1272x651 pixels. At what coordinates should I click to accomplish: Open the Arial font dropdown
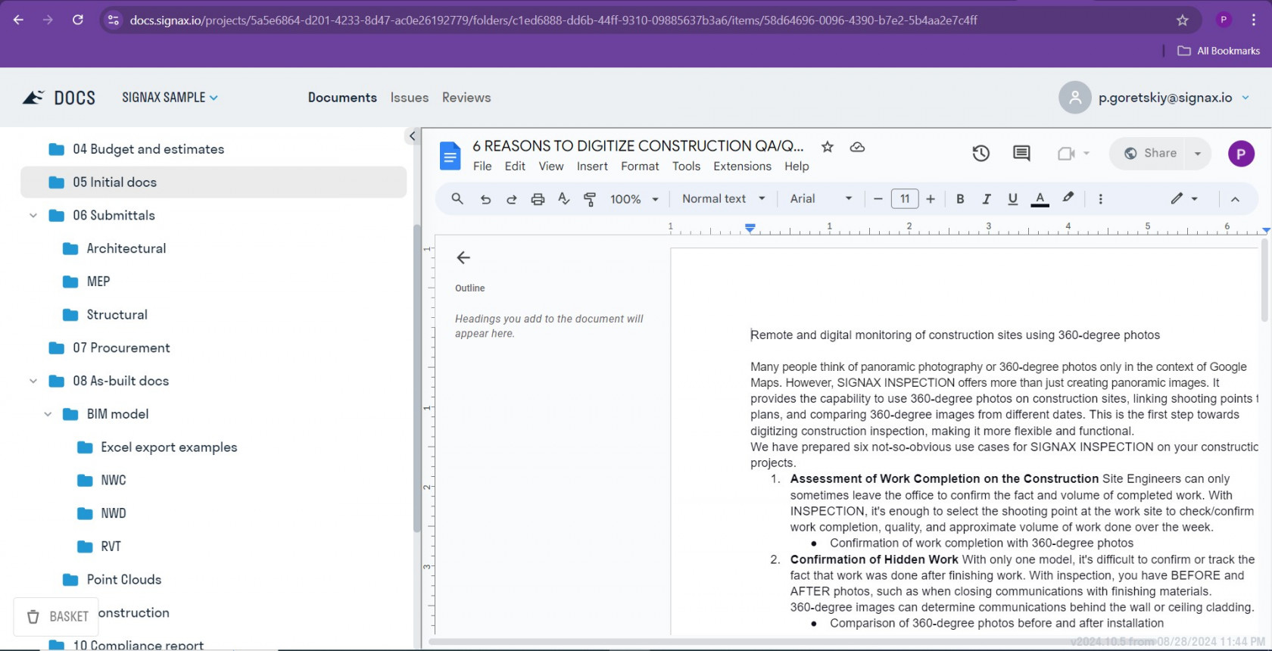pos(821,198)
